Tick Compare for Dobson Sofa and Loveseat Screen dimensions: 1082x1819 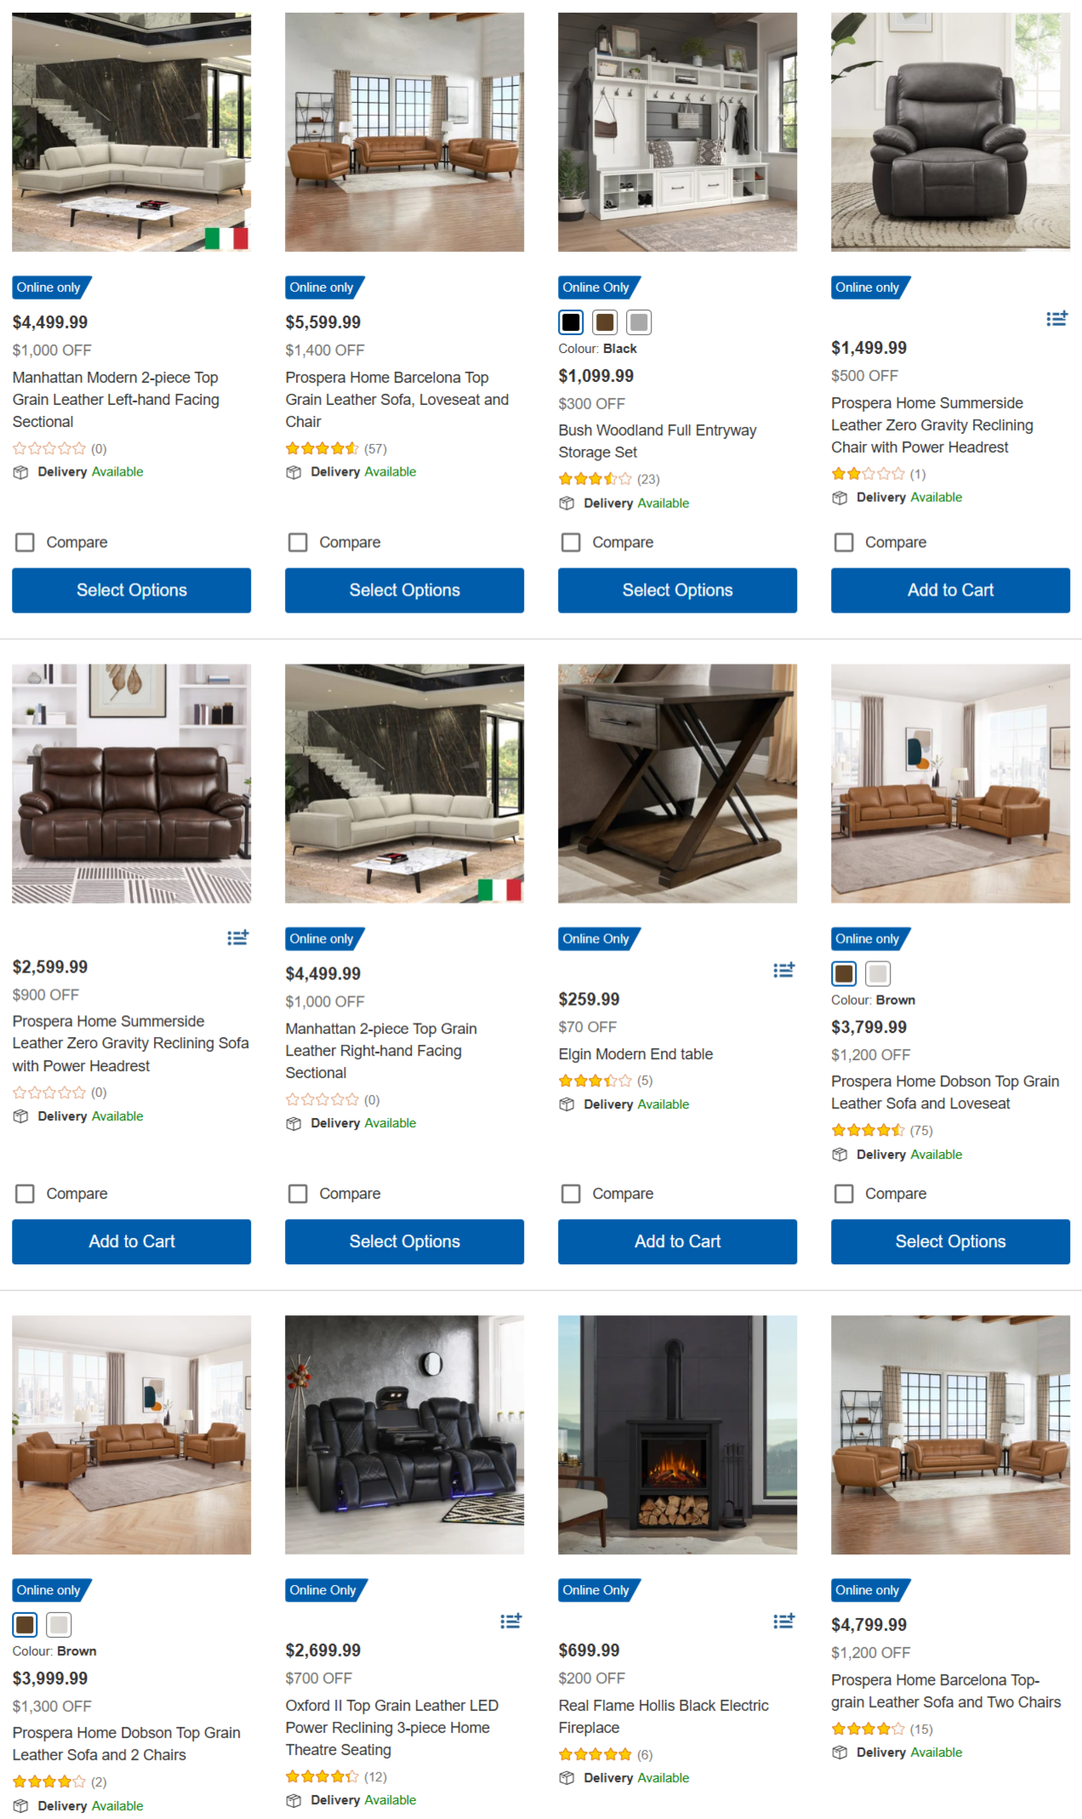[x=845, y=1194]
